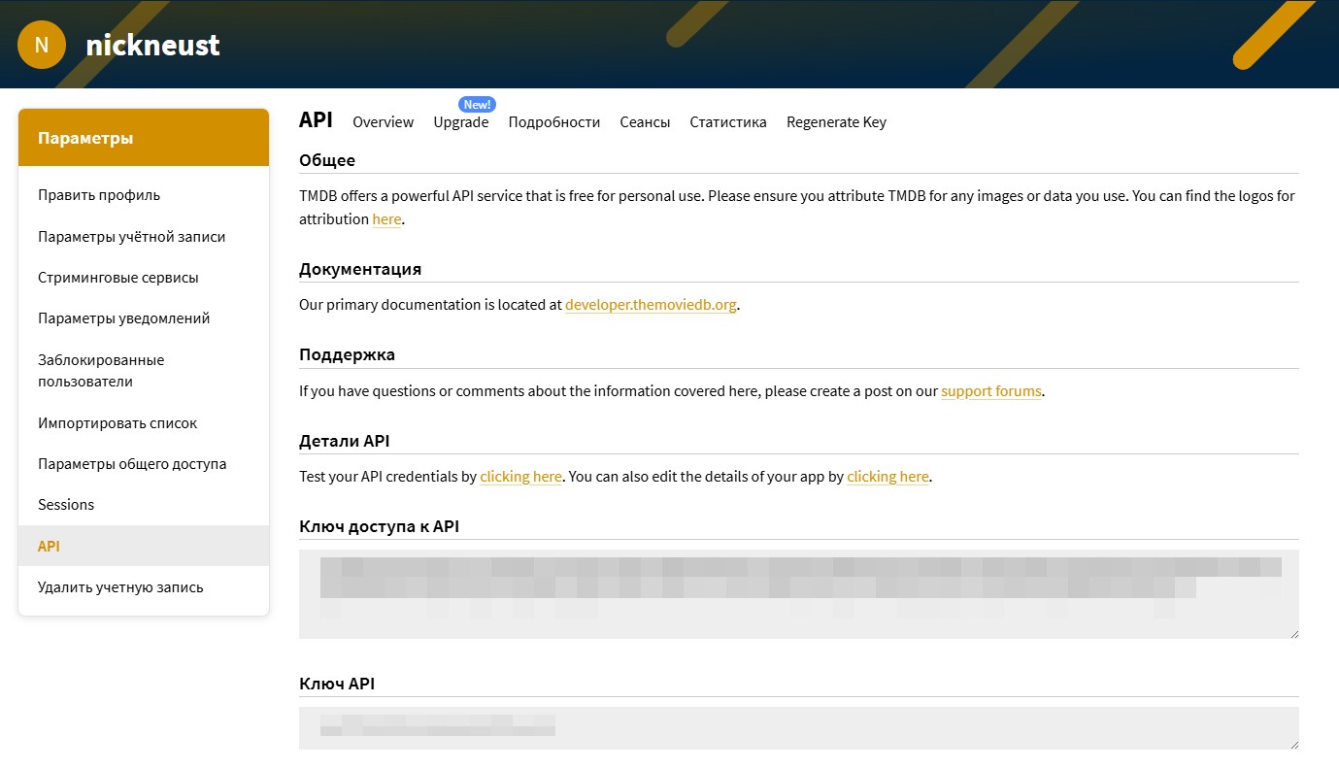Select API item in sidebar
Image resolution: width=1339 pixels, height=769 pixels.
click(x=144, y=546)
